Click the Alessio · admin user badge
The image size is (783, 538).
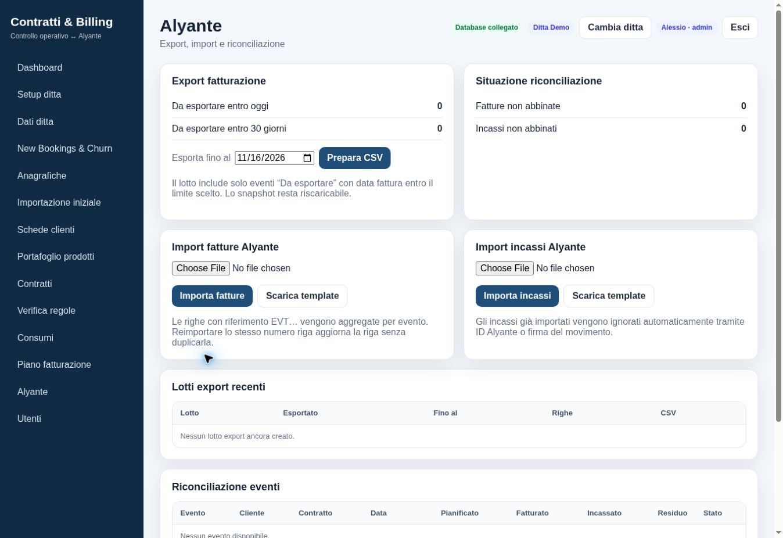(687, 28)
